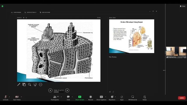
Task: Click the next slide preview thumbnail
Action: point(132,36)
